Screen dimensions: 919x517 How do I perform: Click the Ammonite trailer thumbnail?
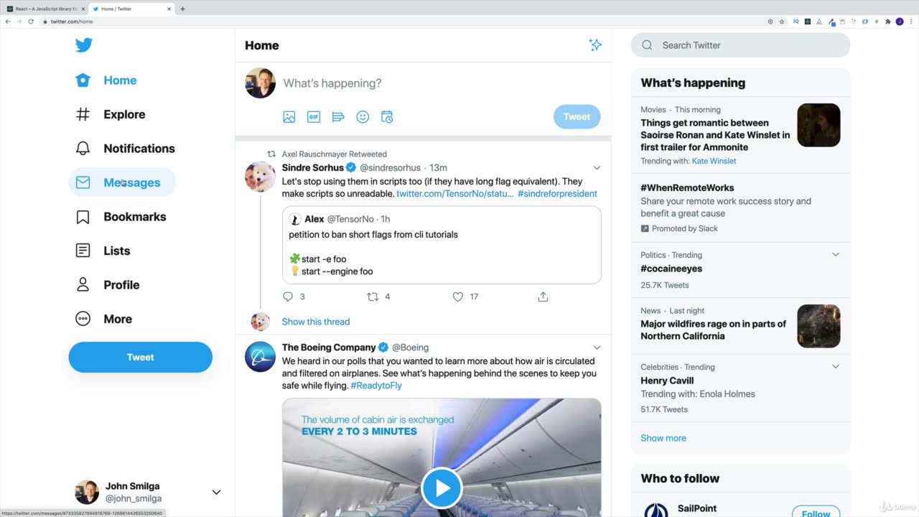pyautogui.click(x=818, y=125)
